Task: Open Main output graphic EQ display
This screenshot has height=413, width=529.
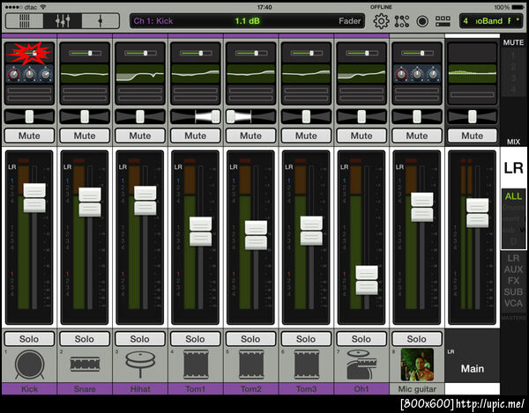Action: pyautogui.click(x=473, y=74)
